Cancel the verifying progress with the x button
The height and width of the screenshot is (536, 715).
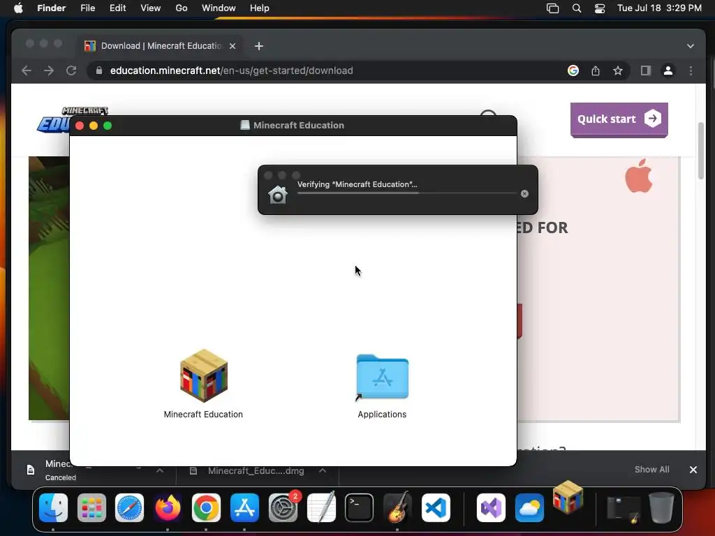pyautogui.click(x=525, y=194)
